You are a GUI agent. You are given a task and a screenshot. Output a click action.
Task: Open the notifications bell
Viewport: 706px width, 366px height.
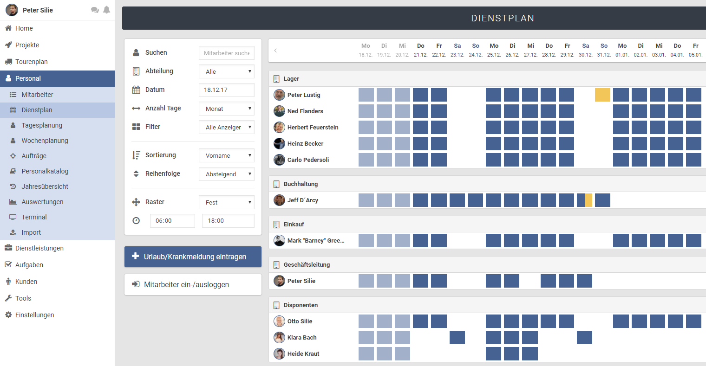click(x=107, y=10)
